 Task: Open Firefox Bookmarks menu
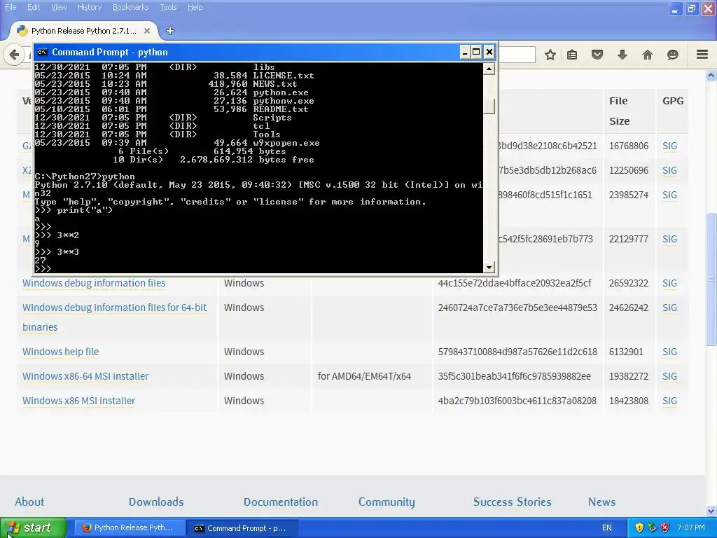[130, 7]
